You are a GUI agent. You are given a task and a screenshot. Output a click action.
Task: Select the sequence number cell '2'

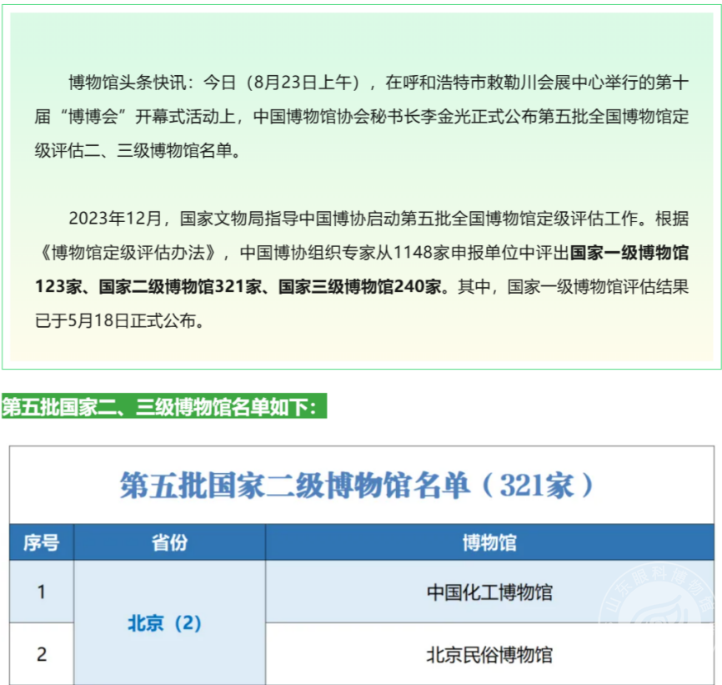point(42,654)
